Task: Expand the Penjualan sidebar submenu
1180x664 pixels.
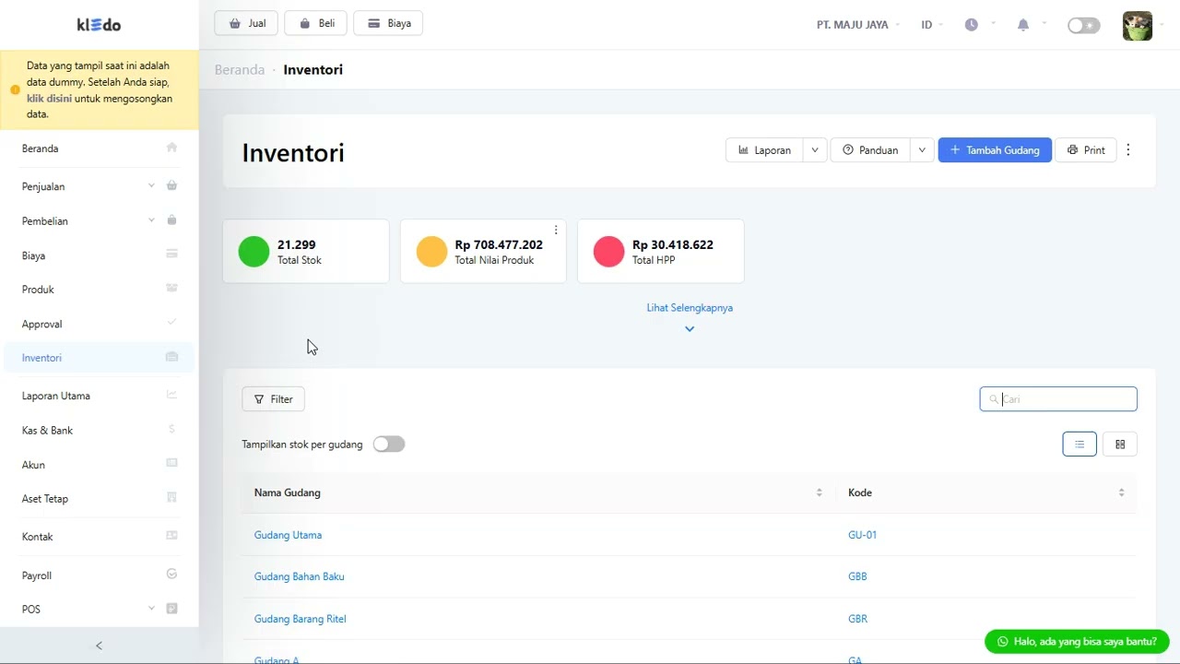Action: tap(151, 186)
